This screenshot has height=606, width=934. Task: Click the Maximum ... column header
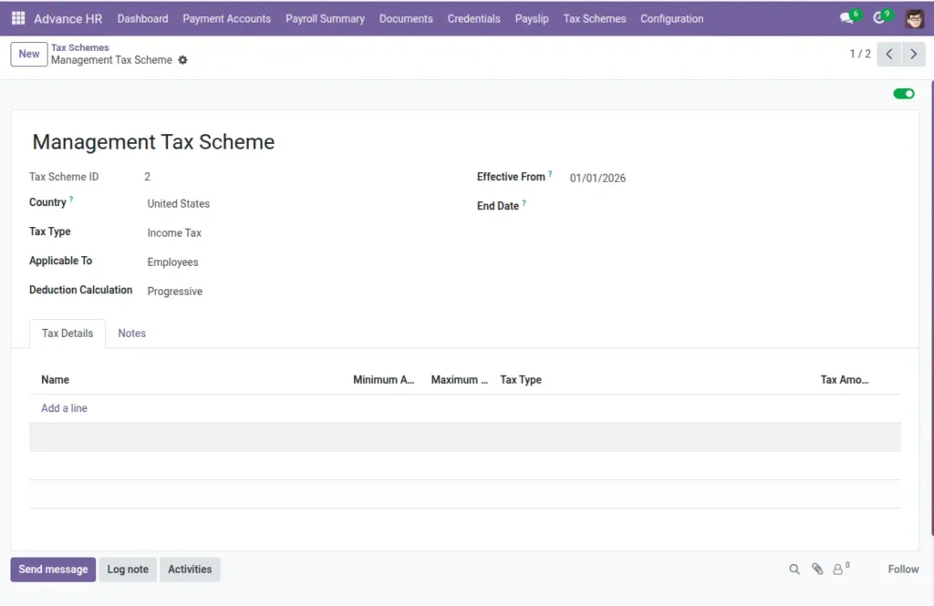click(460, 380)
